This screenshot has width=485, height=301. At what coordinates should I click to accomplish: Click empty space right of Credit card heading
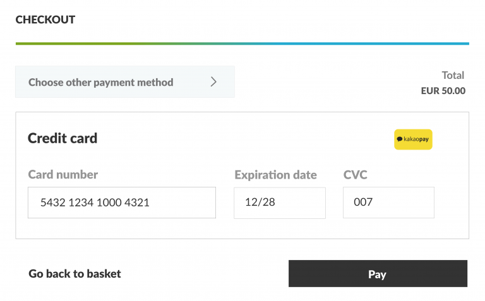coord(253,138)
